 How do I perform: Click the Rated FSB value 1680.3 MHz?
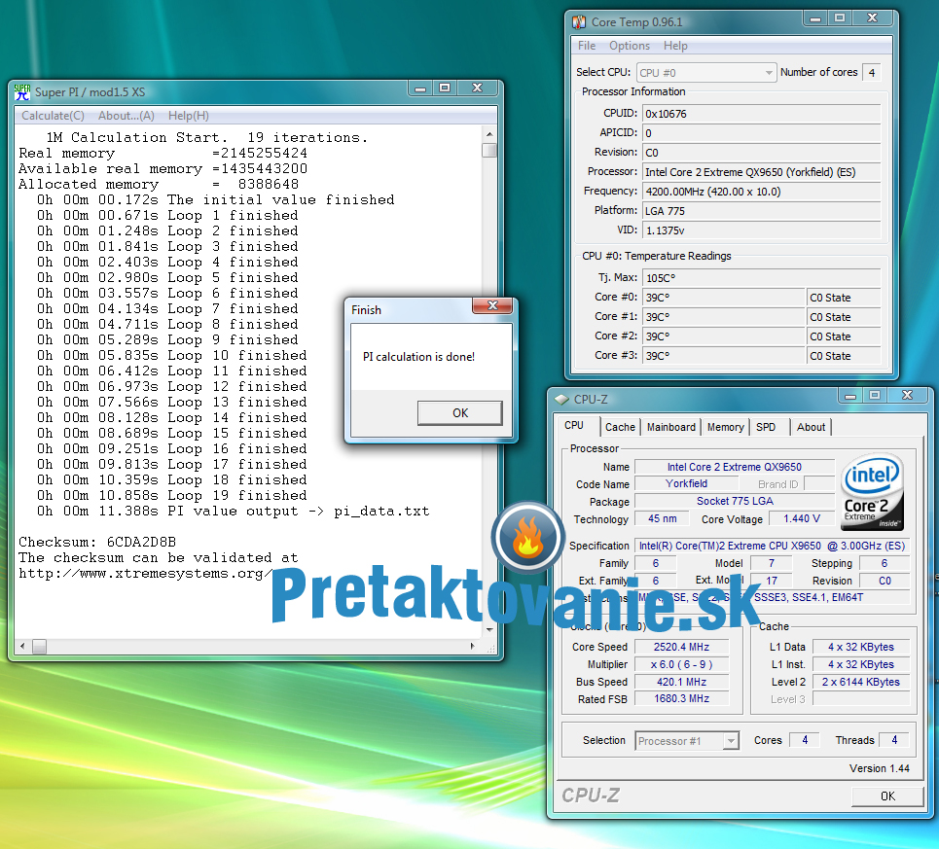681,698
